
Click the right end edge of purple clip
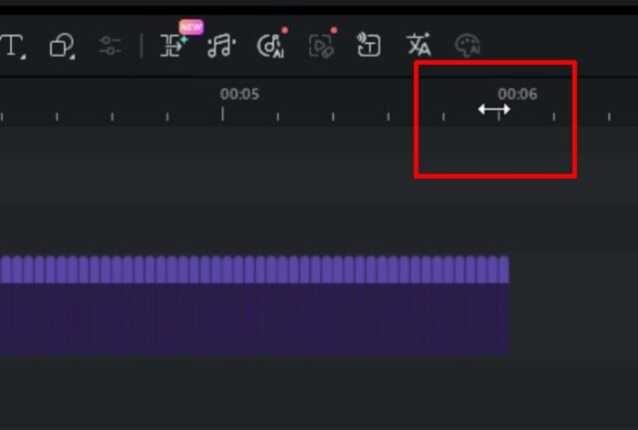point(507,309)
